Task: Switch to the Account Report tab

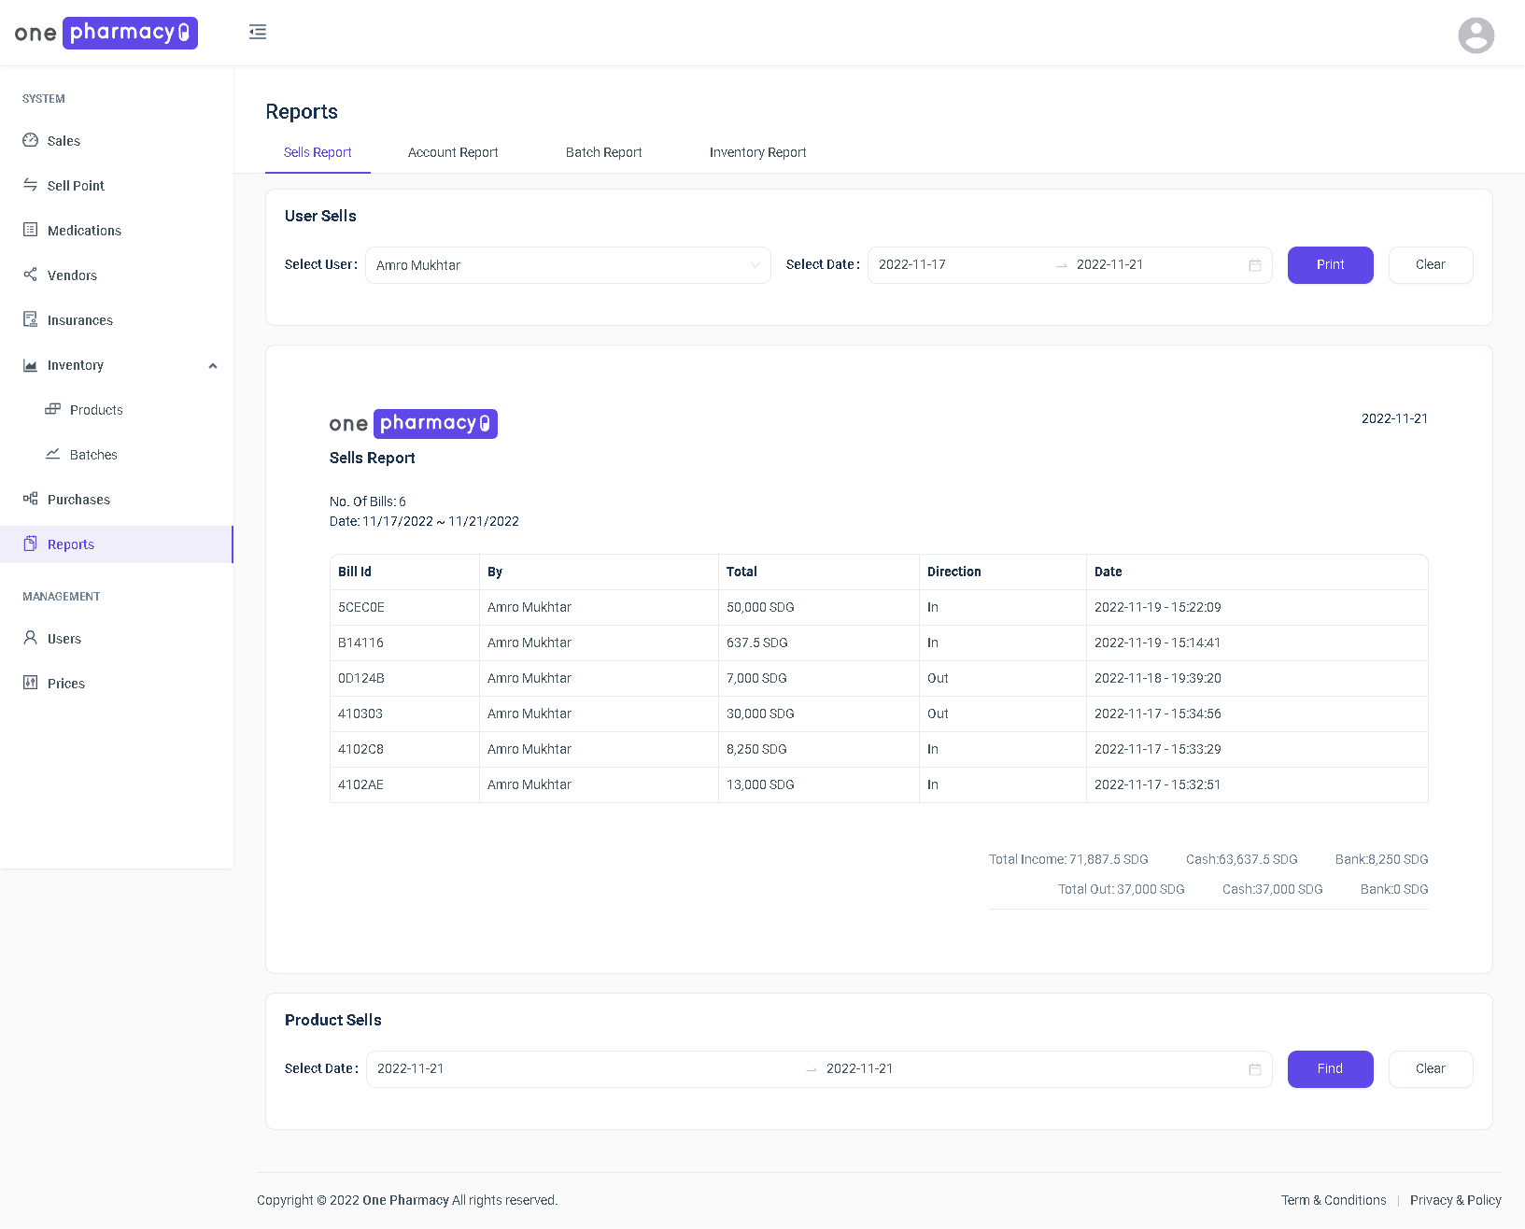Action: pos(453,152)
